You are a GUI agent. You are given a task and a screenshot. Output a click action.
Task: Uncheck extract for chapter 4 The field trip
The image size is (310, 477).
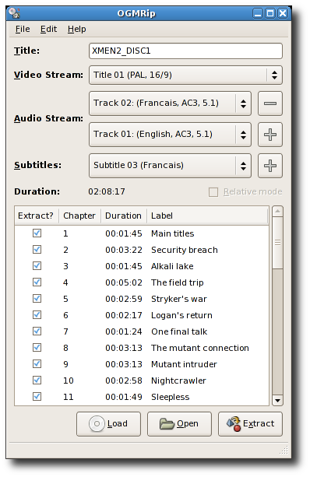click(37, 282)
